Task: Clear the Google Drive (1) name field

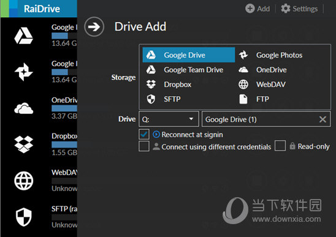Action: [323, 119]
